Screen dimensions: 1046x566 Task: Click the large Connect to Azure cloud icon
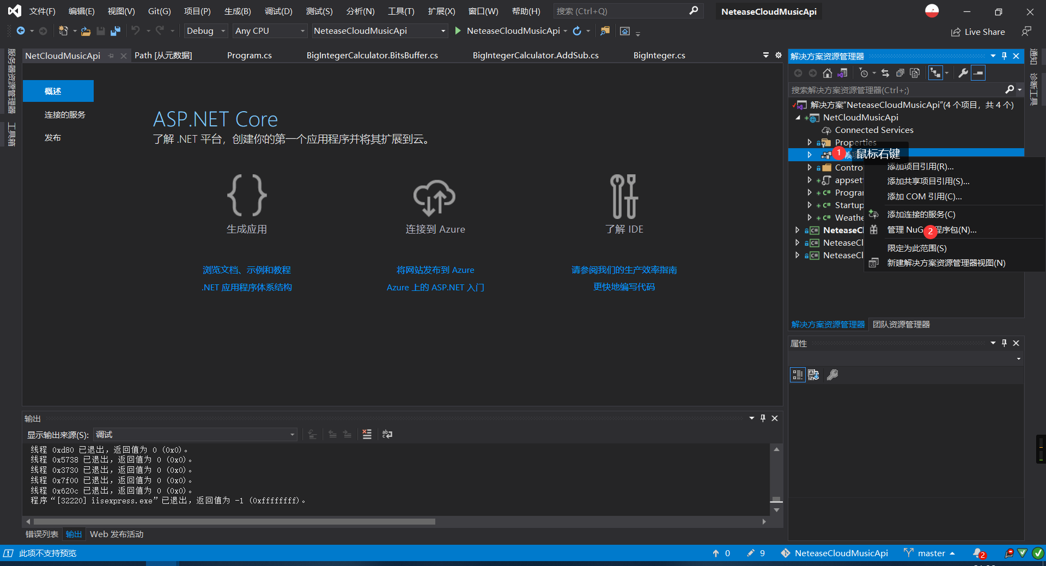pyautogui.click(x=434, y=197)
